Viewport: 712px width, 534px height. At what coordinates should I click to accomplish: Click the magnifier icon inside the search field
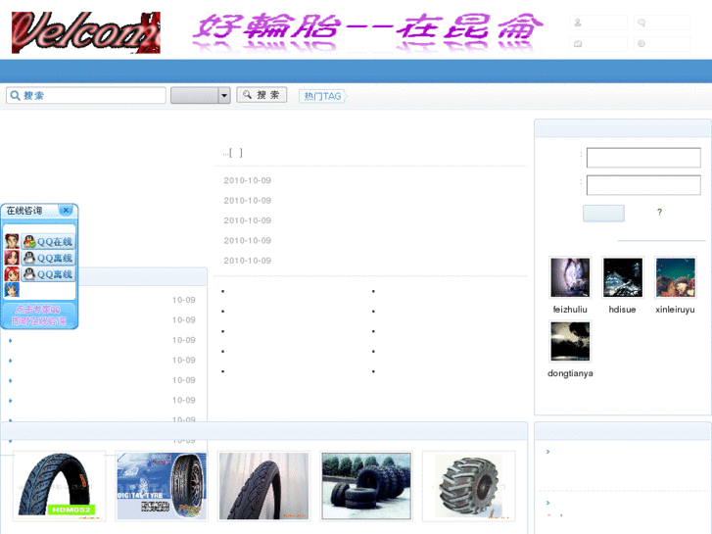tap(15, 95)
